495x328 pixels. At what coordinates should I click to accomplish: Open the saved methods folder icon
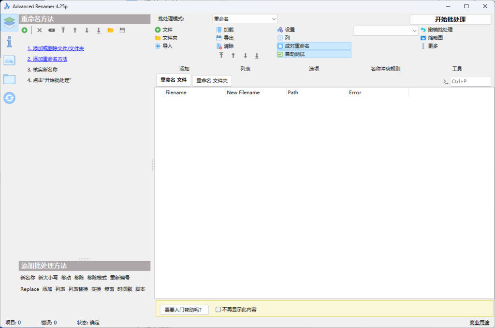[x=111, y=30]
